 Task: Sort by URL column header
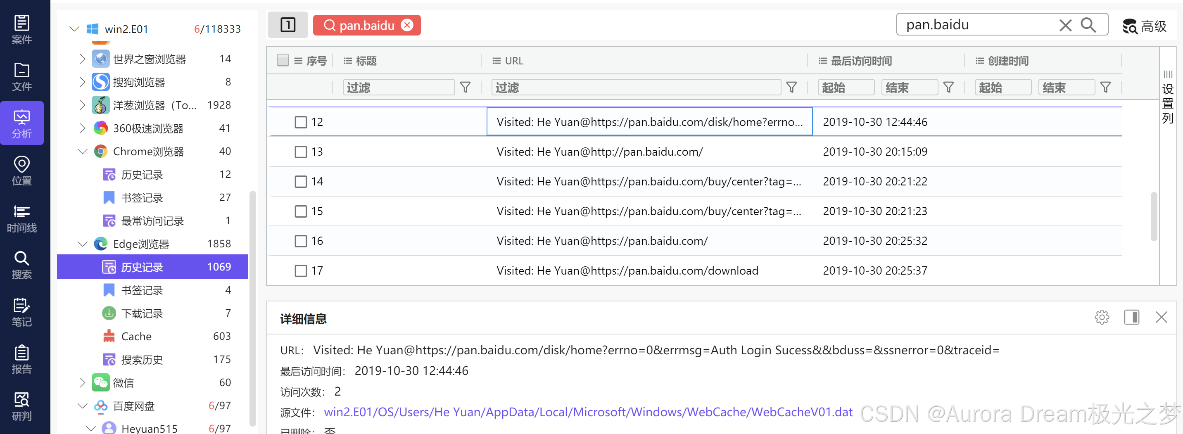(514, 60)
